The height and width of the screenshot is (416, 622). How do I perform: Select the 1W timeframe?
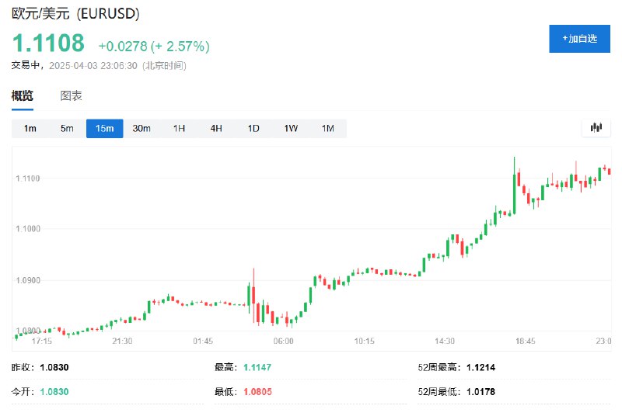tap(291, 129)
